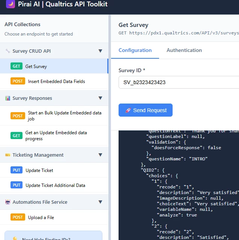Click the Pirai AI moon logo icon
The width and height of the screenshot is (239, 240).
[x=11, y=4]
